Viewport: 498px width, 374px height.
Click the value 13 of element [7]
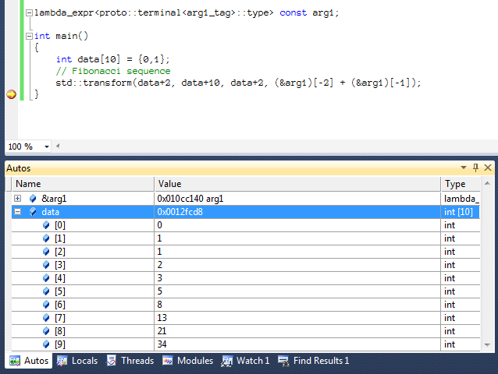tap(162, 318)
